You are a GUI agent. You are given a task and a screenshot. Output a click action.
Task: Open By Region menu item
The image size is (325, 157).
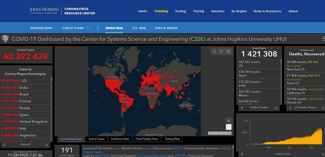239,11
